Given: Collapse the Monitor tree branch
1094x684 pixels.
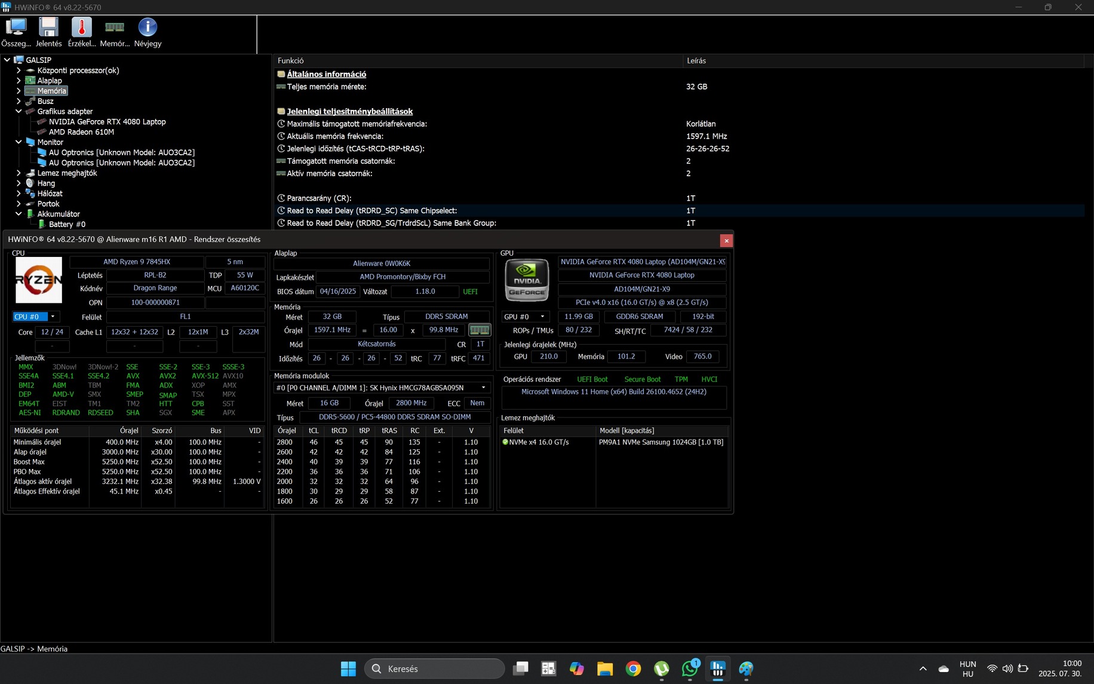Looking at the screenshot, I should coord(18,142).
